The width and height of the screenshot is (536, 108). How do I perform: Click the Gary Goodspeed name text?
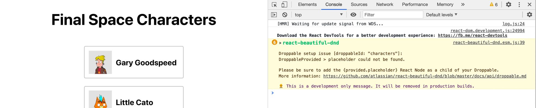pyautogui.click(x=146, y=63)
